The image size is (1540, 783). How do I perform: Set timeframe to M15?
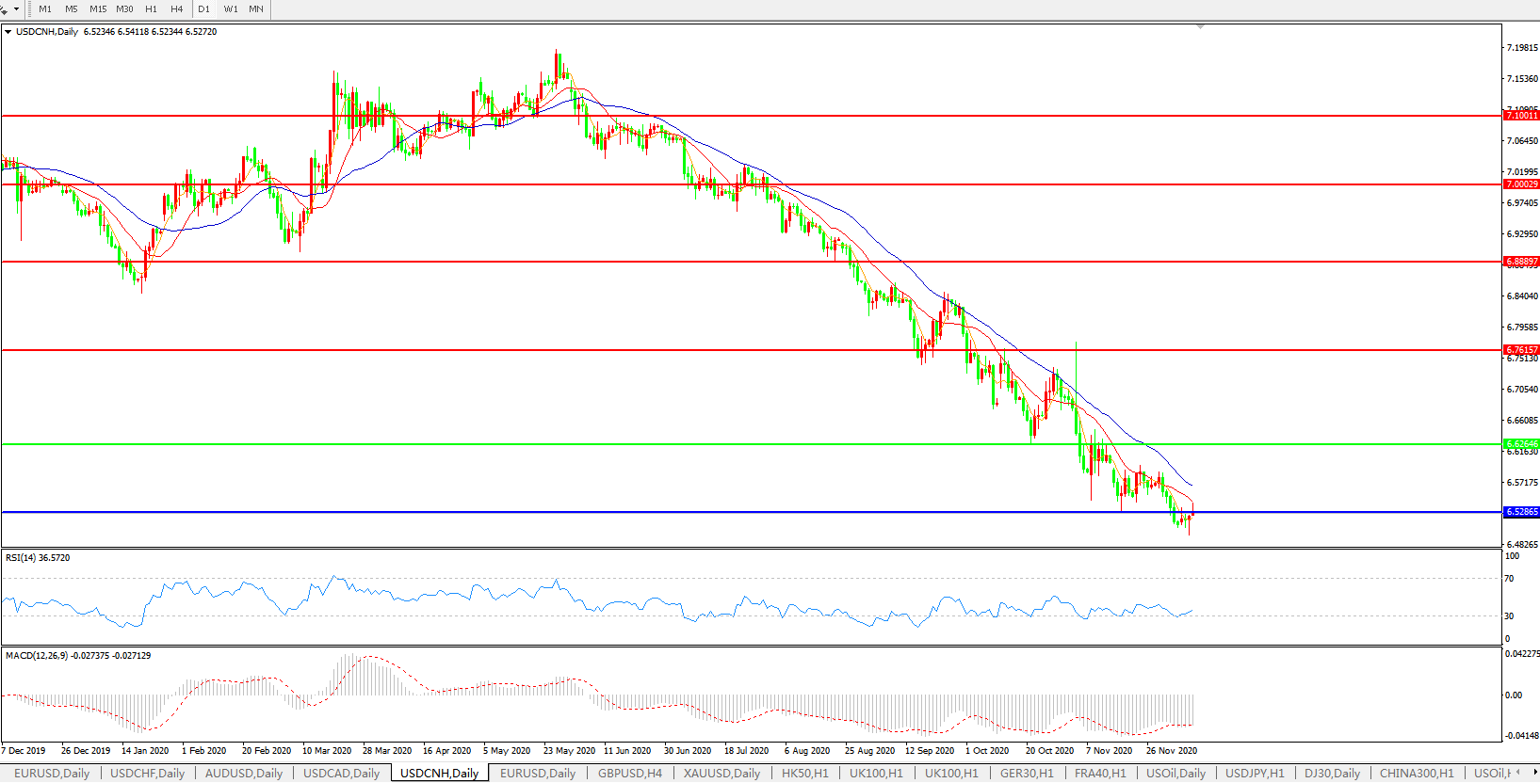point(98,9)
